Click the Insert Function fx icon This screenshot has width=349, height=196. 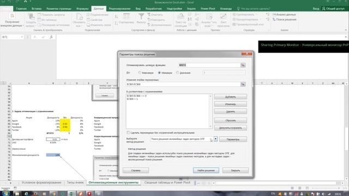(x=51, y=37)
